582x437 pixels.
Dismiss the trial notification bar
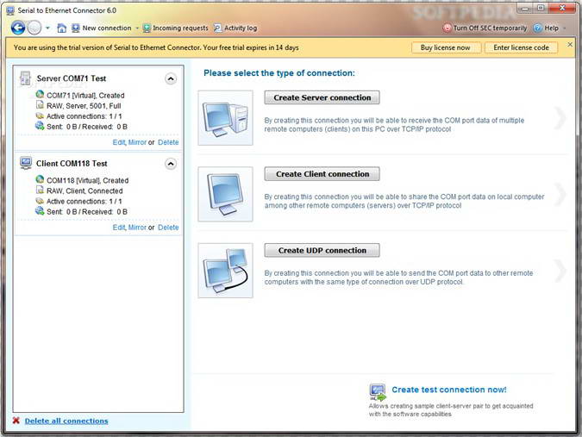click(570, 45)
